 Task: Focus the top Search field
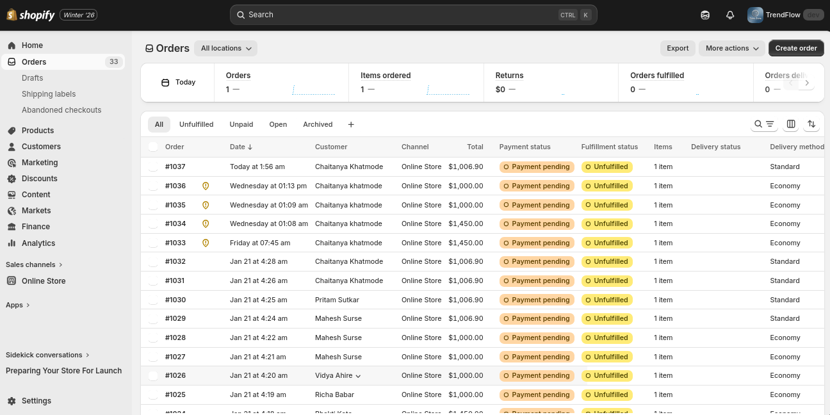pyautogui.click(x=414, y=15)
